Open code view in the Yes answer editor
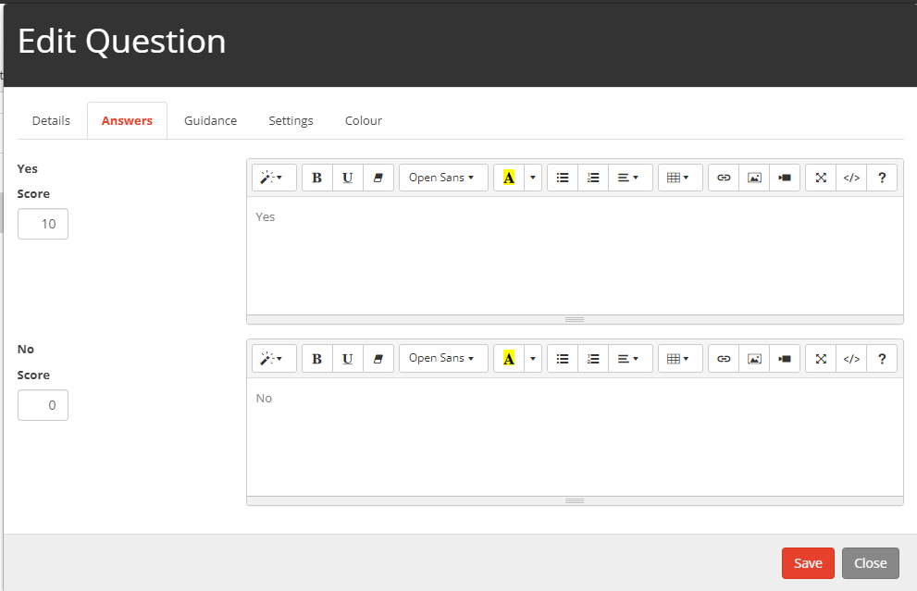 pyautogui.click(x=851, y=178)
